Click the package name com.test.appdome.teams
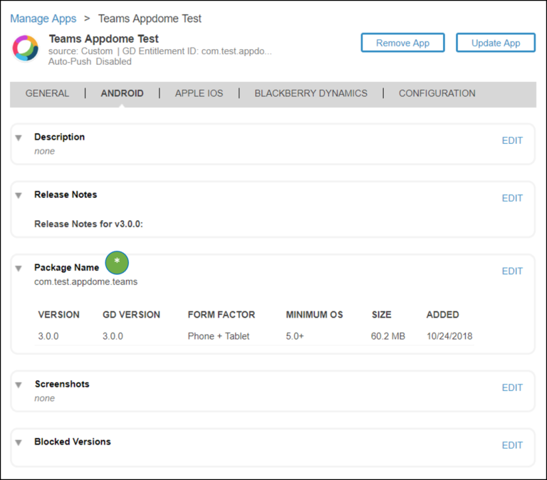Screen dimensions: 547x480 (x=85, y=281)
